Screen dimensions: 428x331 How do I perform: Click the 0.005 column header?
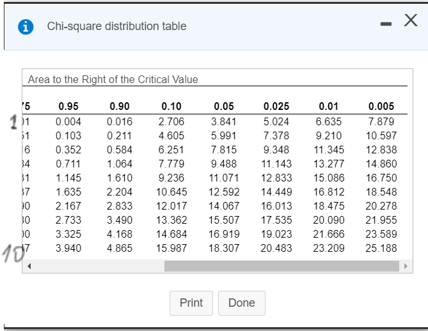(x=381, y=106)
